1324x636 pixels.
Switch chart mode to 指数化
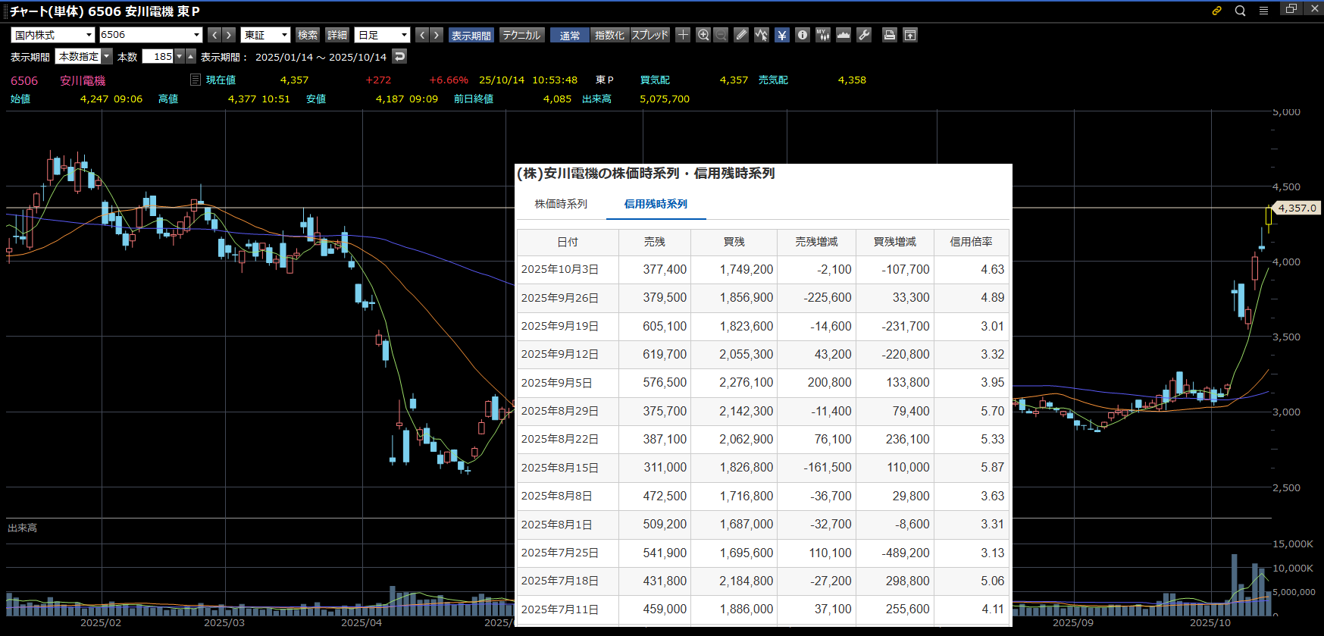tap(609, 35)
